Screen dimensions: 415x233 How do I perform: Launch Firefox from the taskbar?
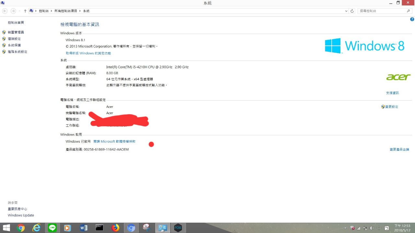tap(115, 228)
